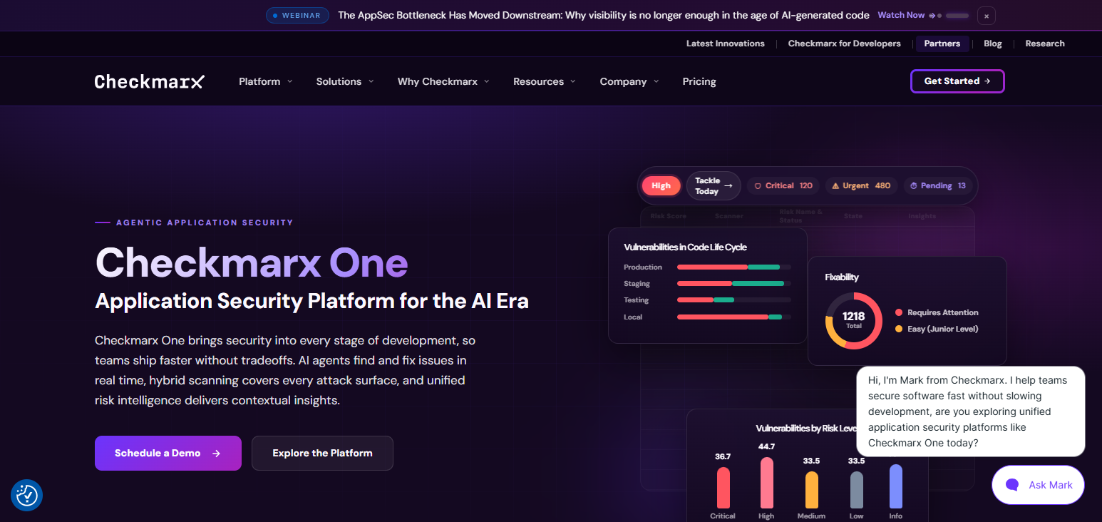The height and width of the screenshot is (522, 1102).
Task: Click the red Requires Attention legend dot
Action: tap(899, 312)
